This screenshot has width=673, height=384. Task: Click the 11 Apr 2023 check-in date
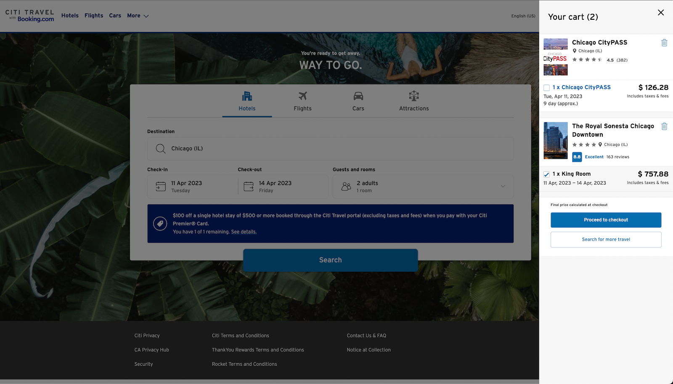(186, 183)
